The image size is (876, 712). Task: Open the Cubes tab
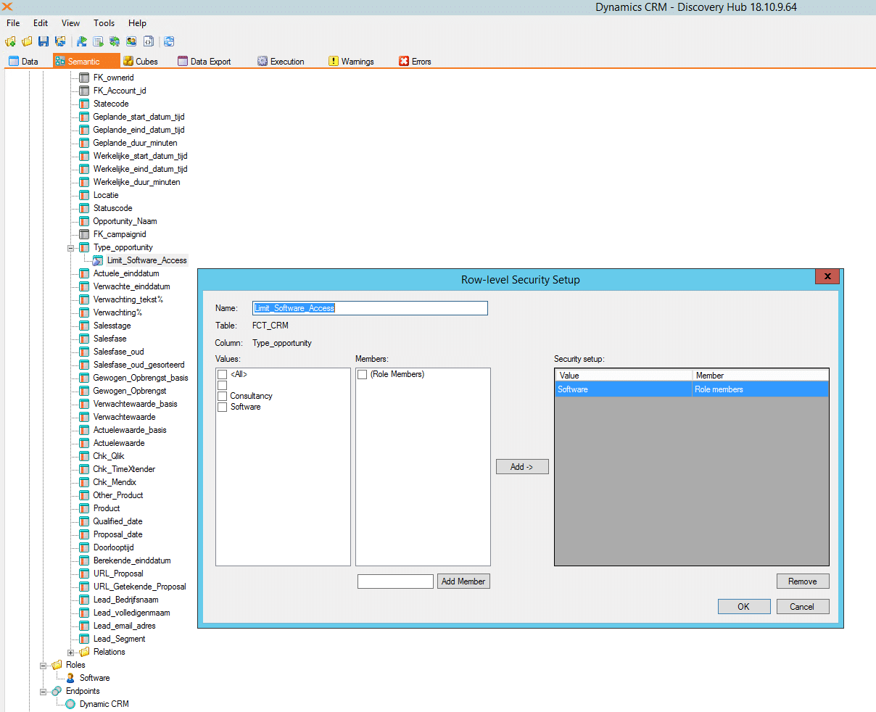pyautogui.click(x=141, y=61)
